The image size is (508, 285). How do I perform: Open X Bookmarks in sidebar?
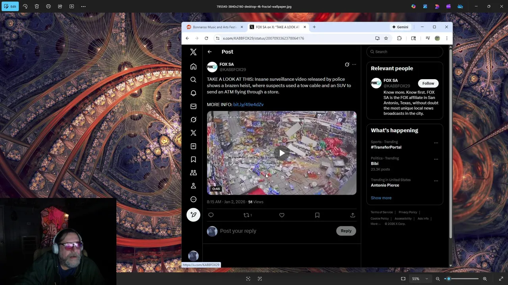[x=193, y=160]
